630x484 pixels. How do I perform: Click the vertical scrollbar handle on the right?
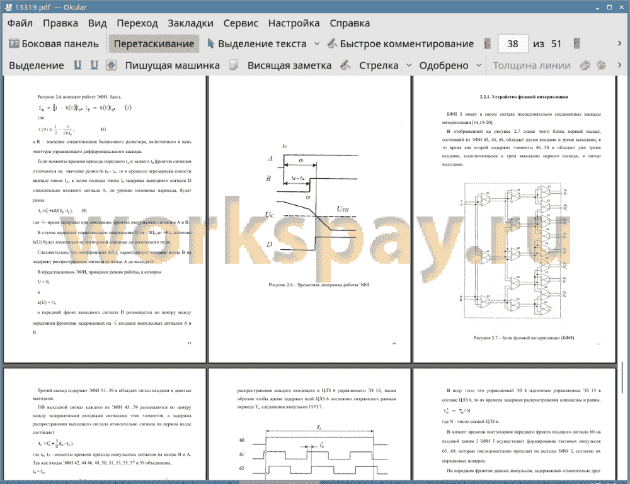[x=623, y=377]
